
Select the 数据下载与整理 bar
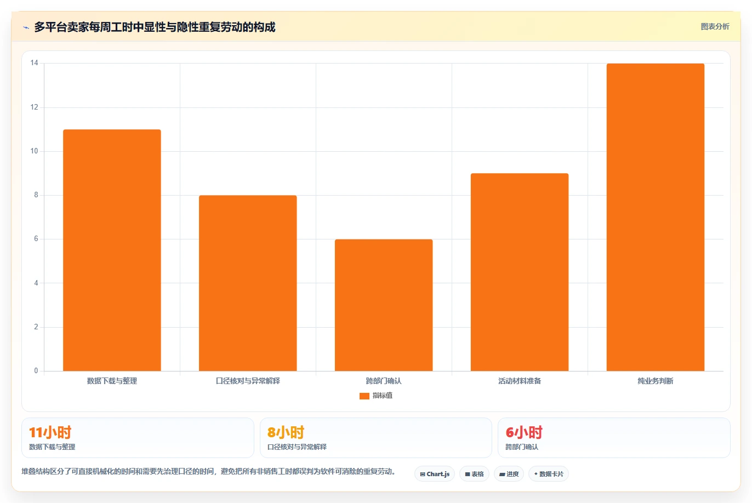pos(112,250)
